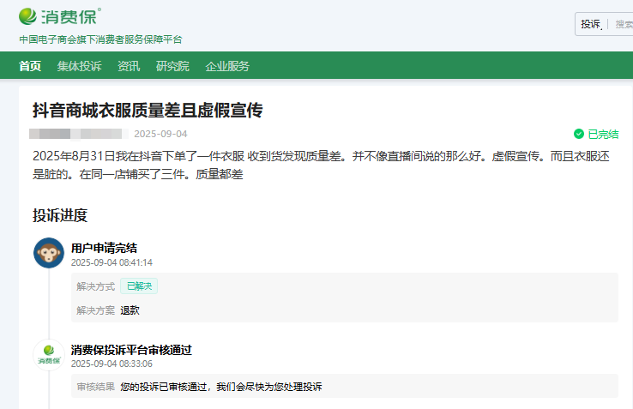Open 企业服务 in navigation bar
The width and height of the screenshot is (633, 409).
pyautogui.click(x=227, y=66)
